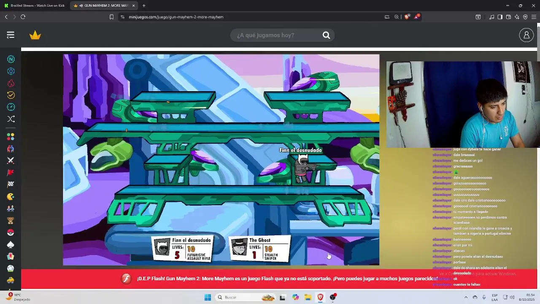Click the Brave browser taskbar icon
Viewport: 540px width, 304px height.
tap(320, 297)
